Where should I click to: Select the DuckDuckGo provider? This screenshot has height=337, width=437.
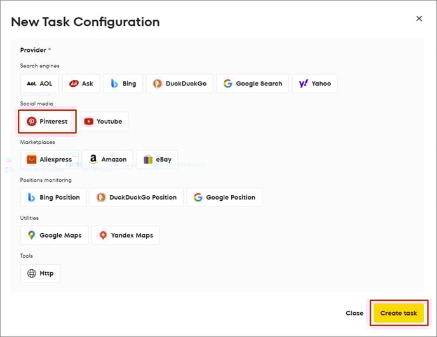click(x=180, y=84)
